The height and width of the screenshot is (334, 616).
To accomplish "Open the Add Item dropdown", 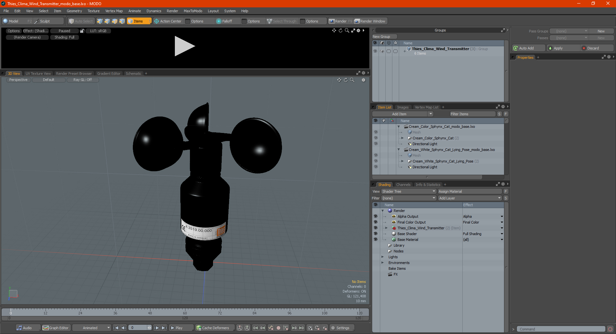I will click(x=403, y=114).
